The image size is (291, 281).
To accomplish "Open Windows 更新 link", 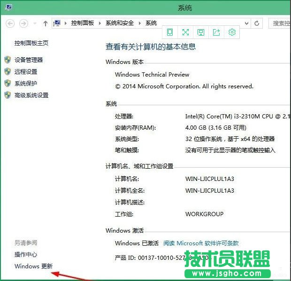I will [x=34, y=266].
